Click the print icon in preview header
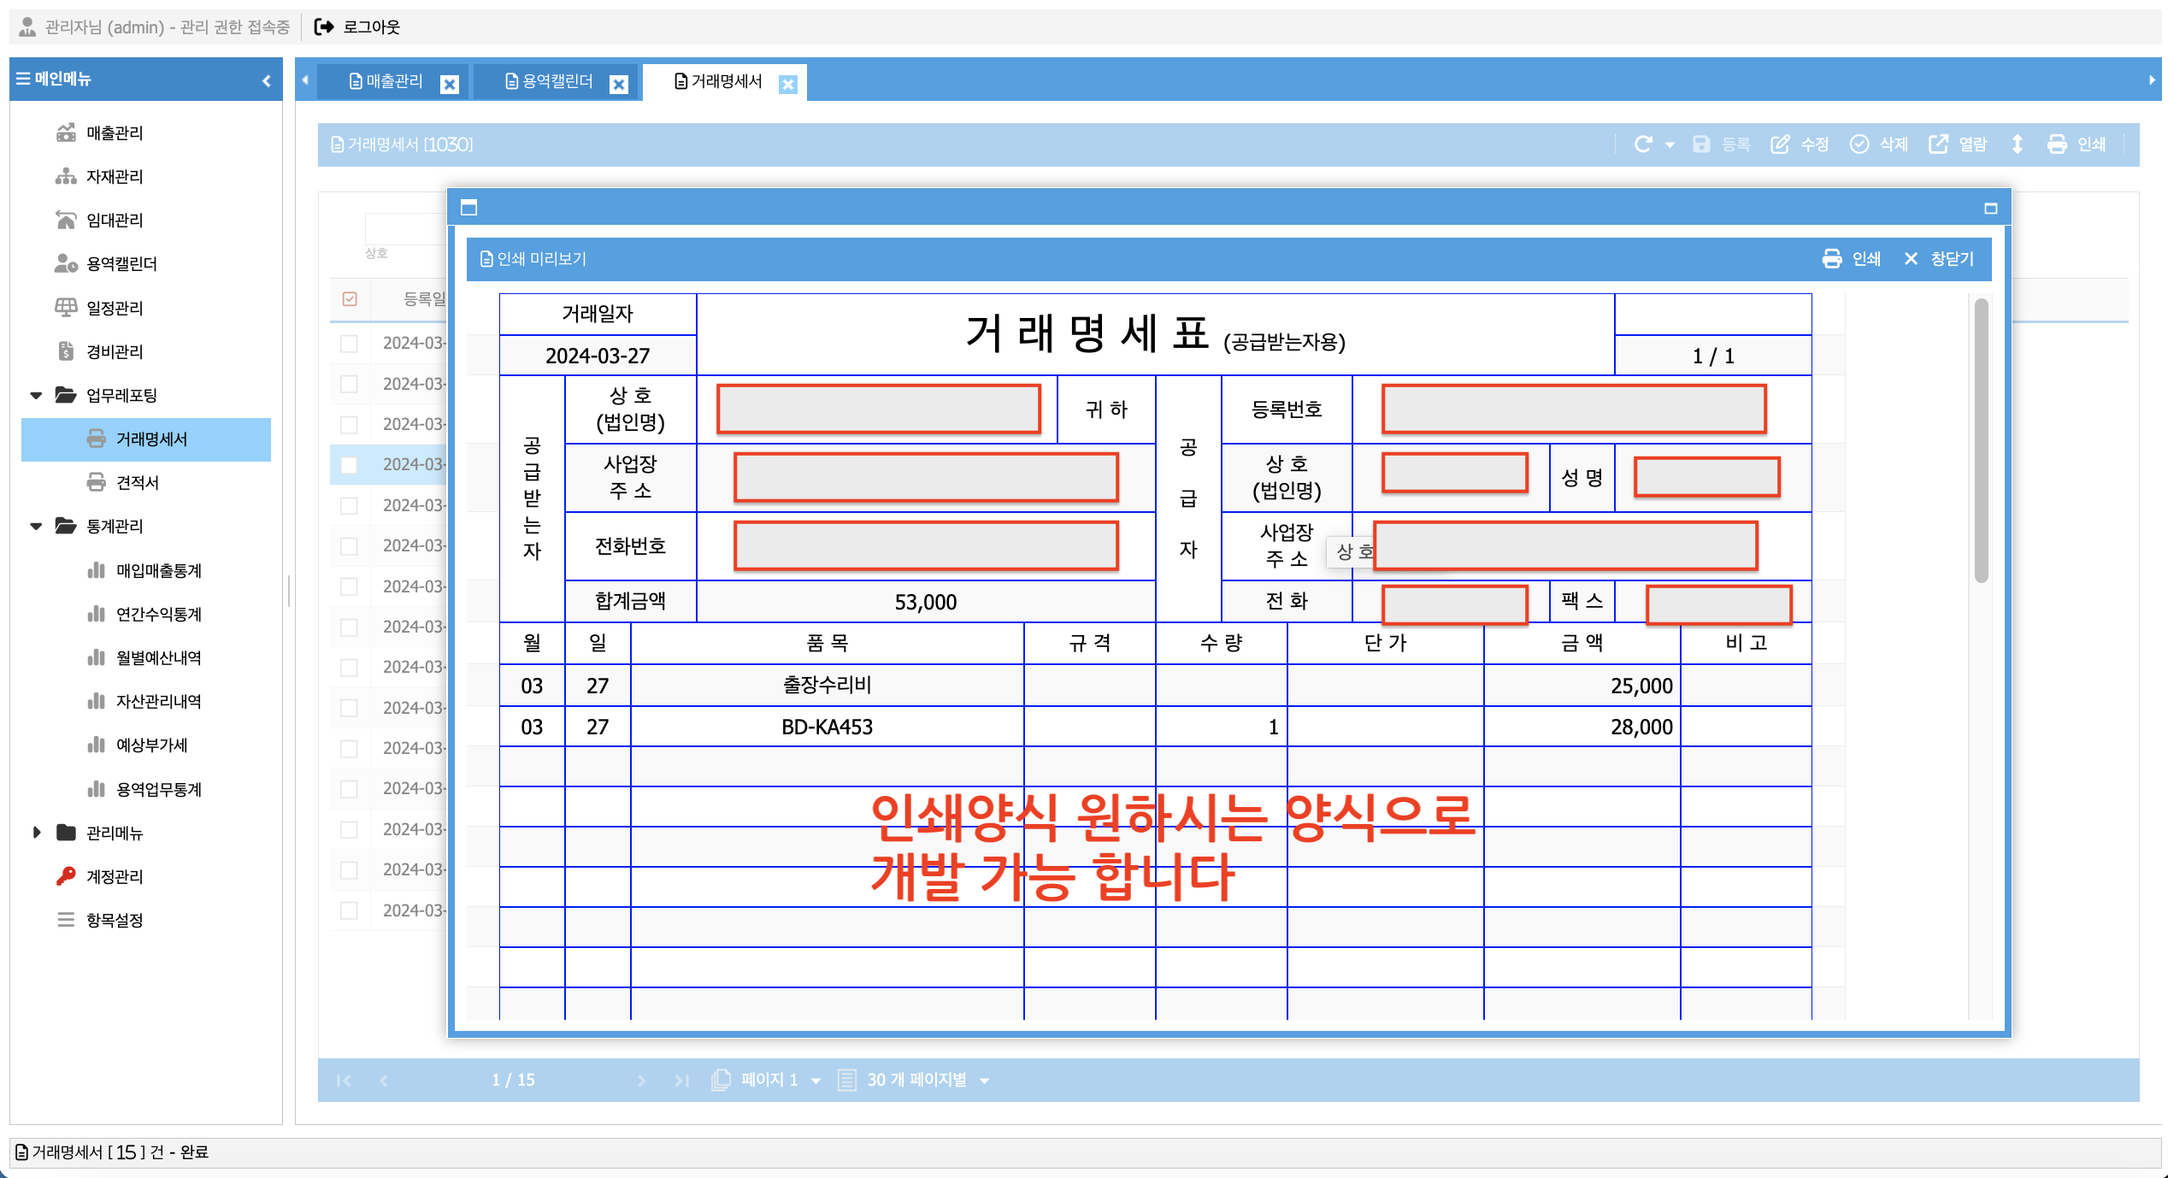Image resolution: width=2168 pixels, height=1178 pixels. pos(1831,258)
